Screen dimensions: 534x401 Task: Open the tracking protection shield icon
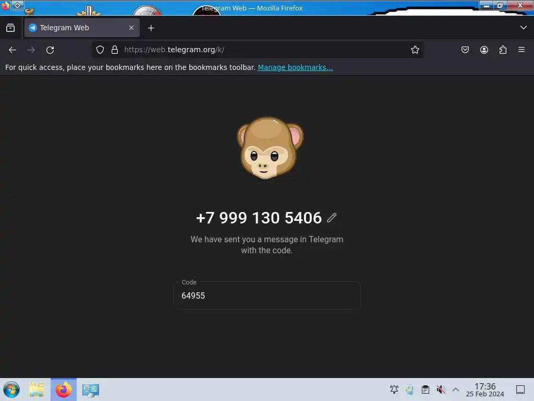tap(100, 50)
